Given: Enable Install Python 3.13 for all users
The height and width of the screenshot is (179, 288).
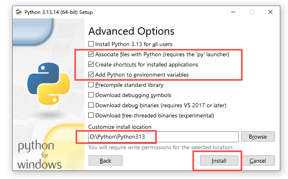Looking at the screenshot, I should click(x=91, y=44).
